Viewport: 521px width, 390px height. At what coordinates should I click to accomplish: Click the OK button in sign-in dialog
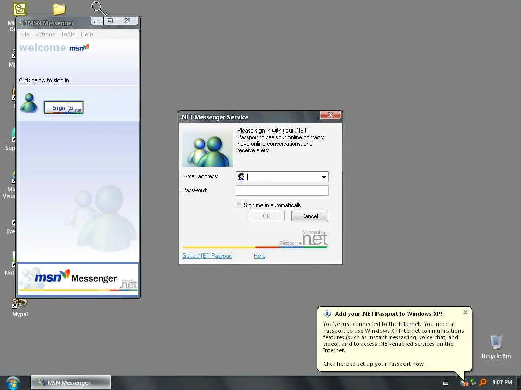click(x=266, y=216)
